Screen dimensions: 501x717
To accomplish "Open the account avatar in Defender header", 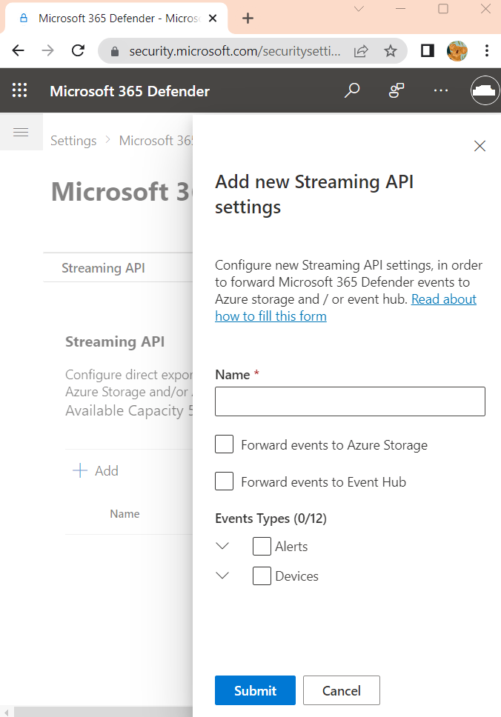I will point(485,90).
